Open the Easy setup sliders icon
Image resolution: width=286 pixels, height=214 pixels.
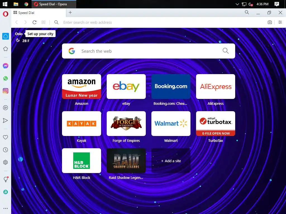click(x=280, y=22)
